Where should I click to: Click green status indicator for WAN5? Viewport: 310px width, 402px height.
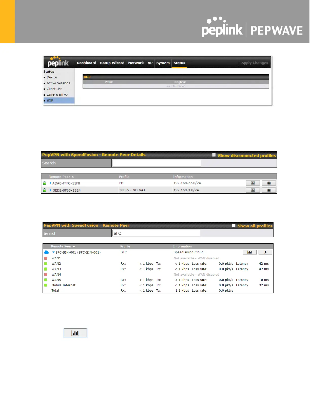pos(46,280)
